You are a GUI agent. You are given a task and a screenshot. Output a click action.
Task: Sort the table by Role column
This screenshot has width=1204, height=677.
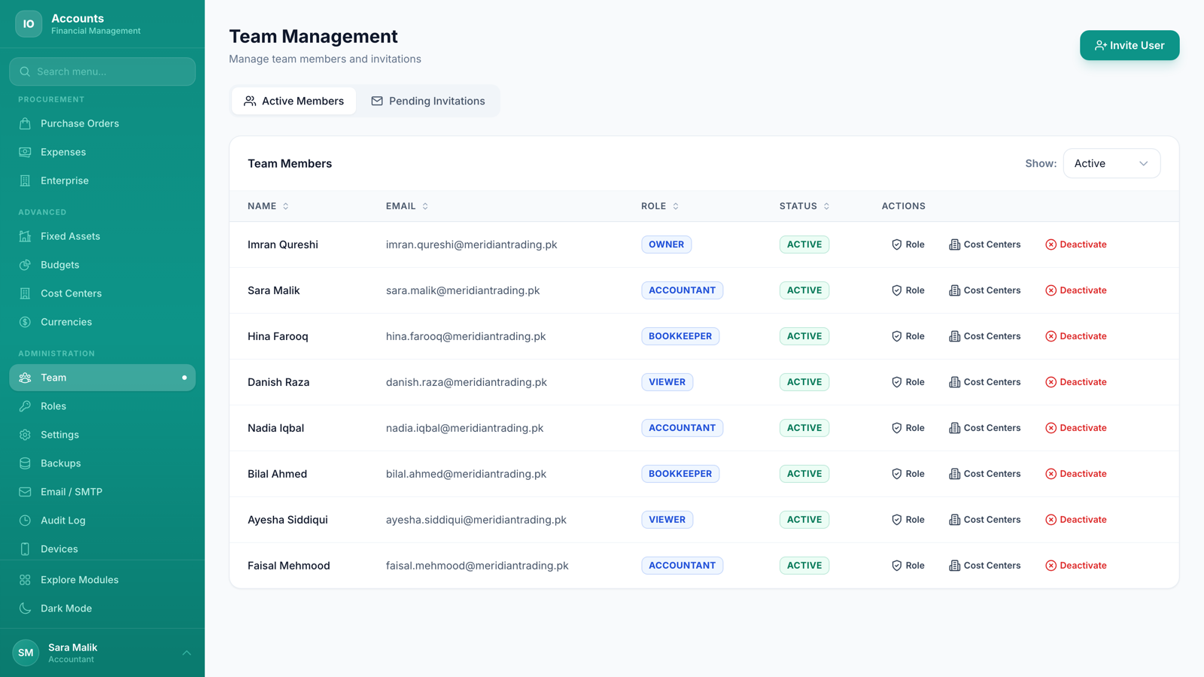pos(660,206)
